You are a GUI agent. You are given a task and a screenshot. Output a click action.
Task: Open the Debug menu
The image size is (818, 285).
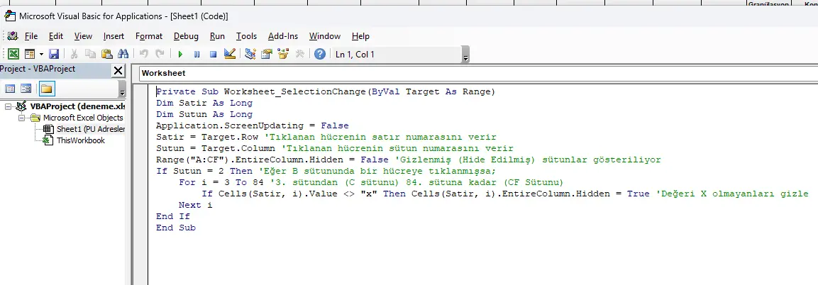pos(187,36)
